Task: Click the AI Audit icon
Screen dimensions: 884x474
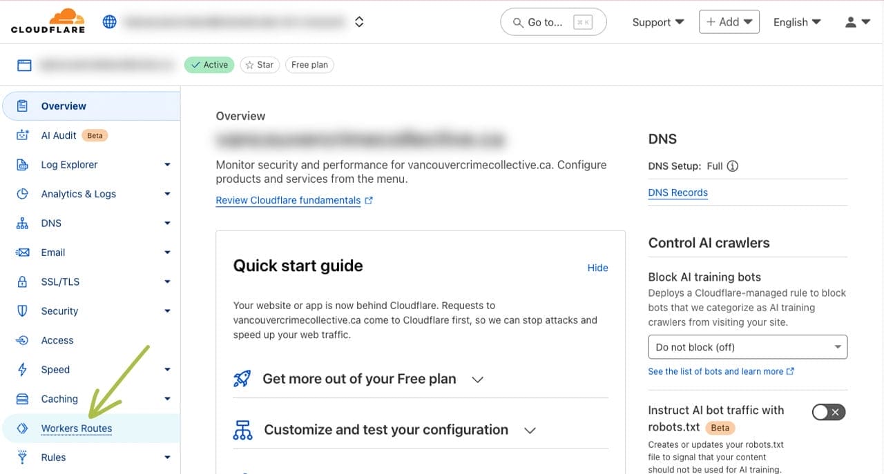Action: click(23, 135)
